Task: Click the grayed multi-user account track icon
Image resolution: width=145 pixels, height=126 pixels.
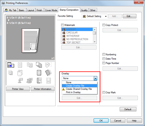Action: [29, 80]
